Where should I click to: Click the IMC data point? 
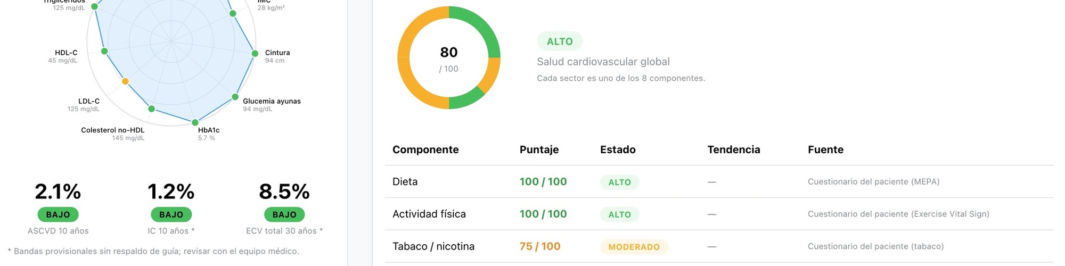coord(233,13)
